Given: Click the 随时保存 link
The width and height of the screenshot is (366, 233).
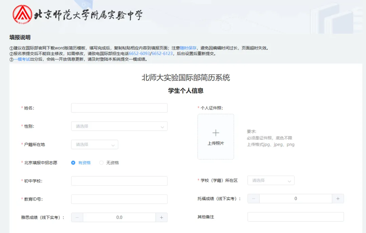Looking at the screenshot, I should pos(188,48).
